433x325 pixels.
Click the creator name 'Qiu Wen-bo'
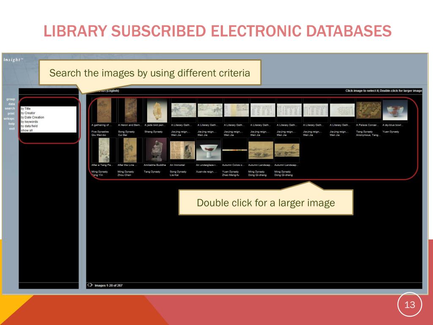pyautogui.click(x=99, y=135)
